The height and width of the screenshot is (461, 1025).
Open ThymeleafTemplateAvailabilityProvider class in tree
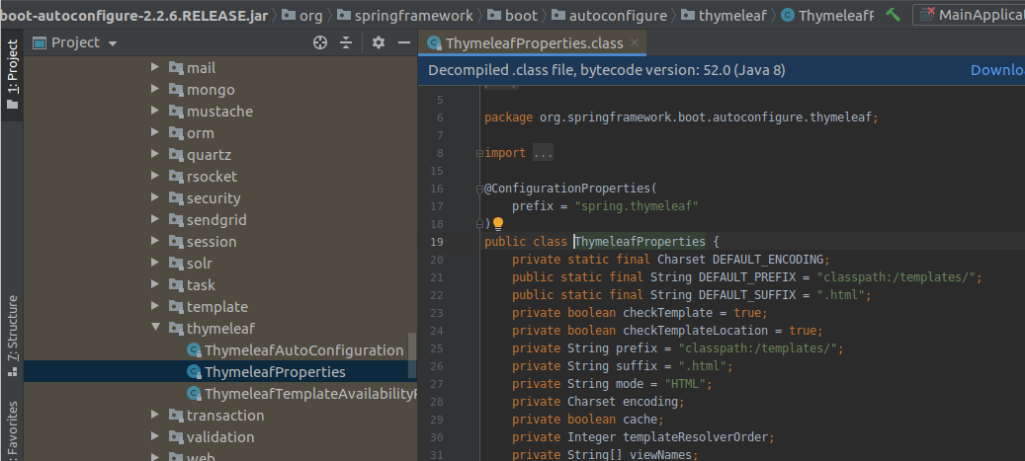pos(309,394)
